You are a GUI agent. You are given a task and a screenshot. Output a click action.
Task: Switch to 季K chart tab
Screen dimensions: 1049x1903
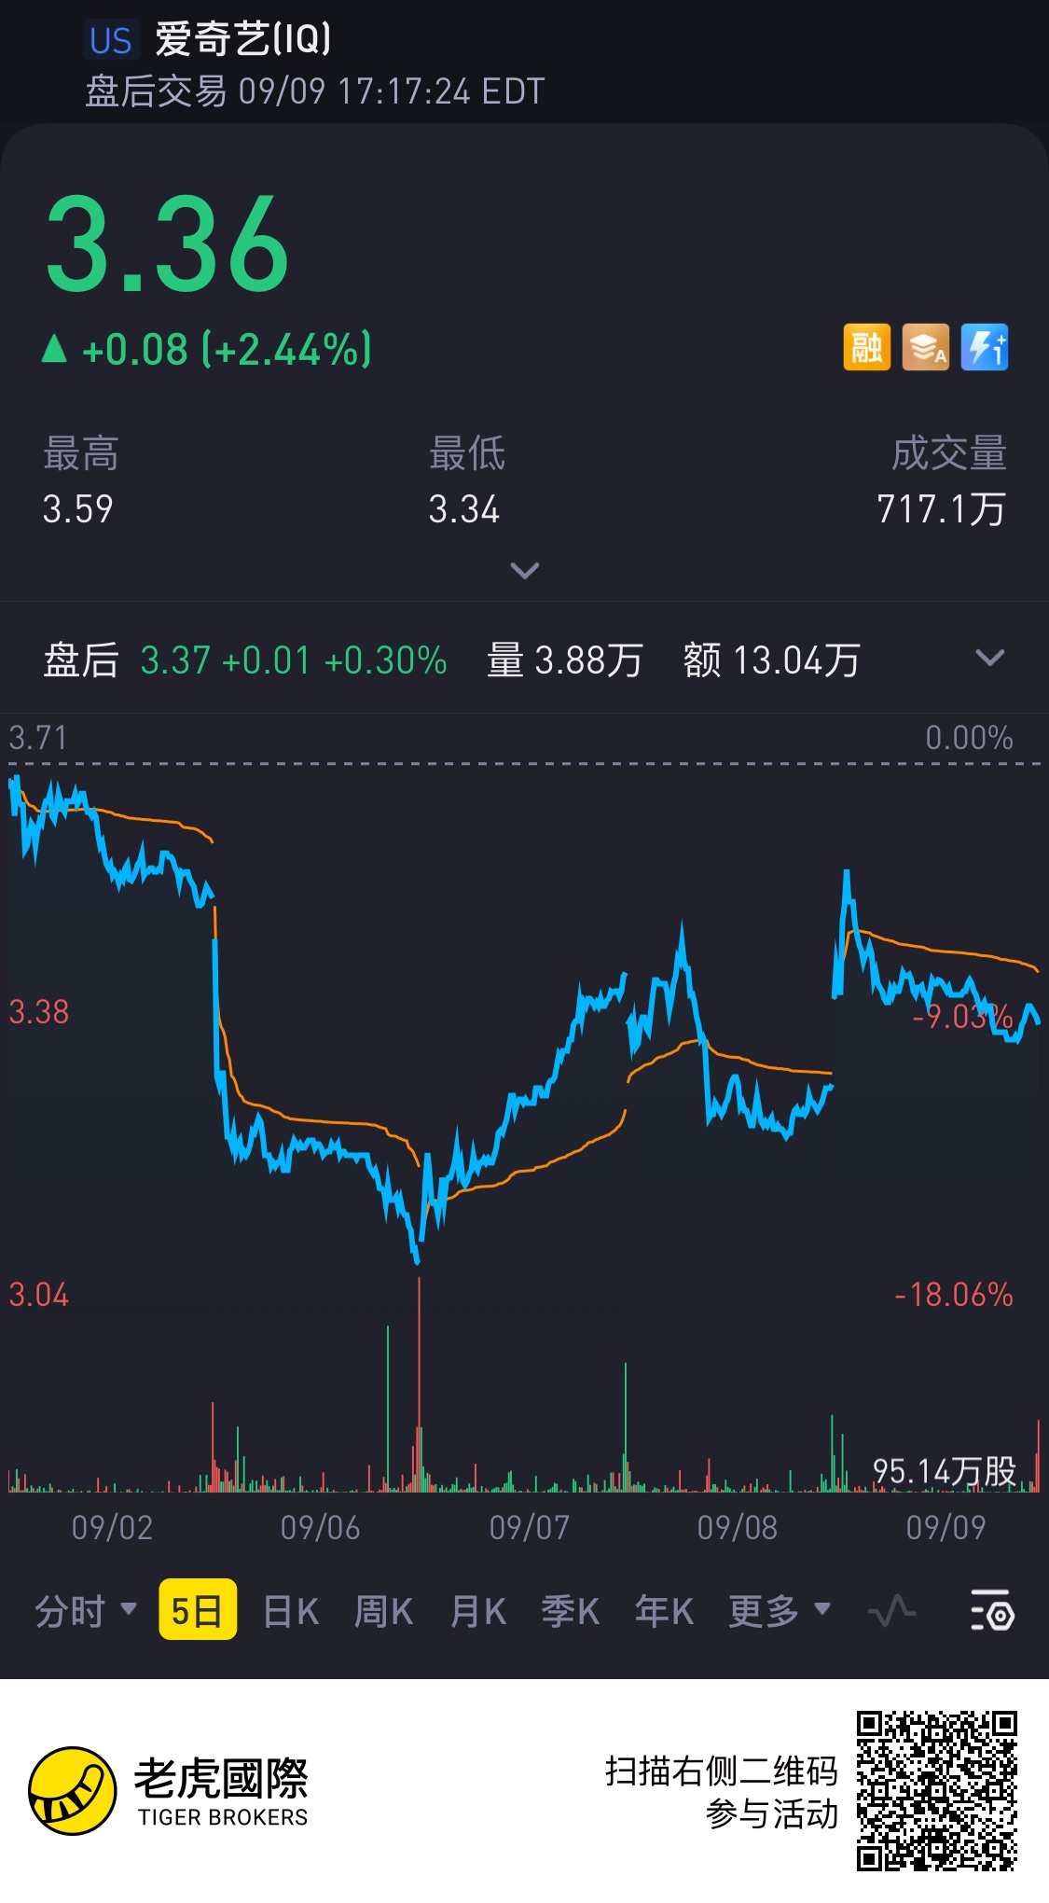tap(571, 1611)
